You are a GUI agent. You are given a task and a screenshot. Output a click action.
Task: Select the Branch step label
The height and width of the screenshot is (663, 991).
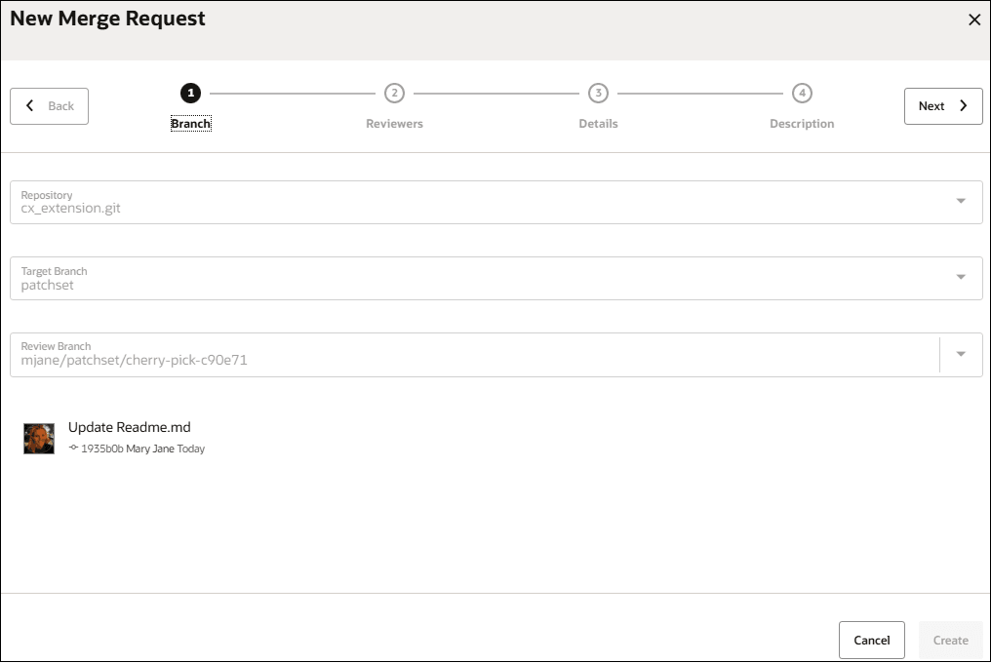click(x=191, y=124)
